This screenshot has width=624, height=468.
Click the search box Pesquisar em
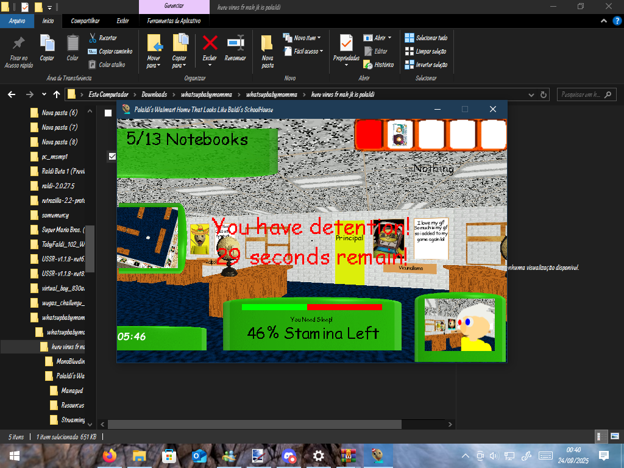pos(586,94)
